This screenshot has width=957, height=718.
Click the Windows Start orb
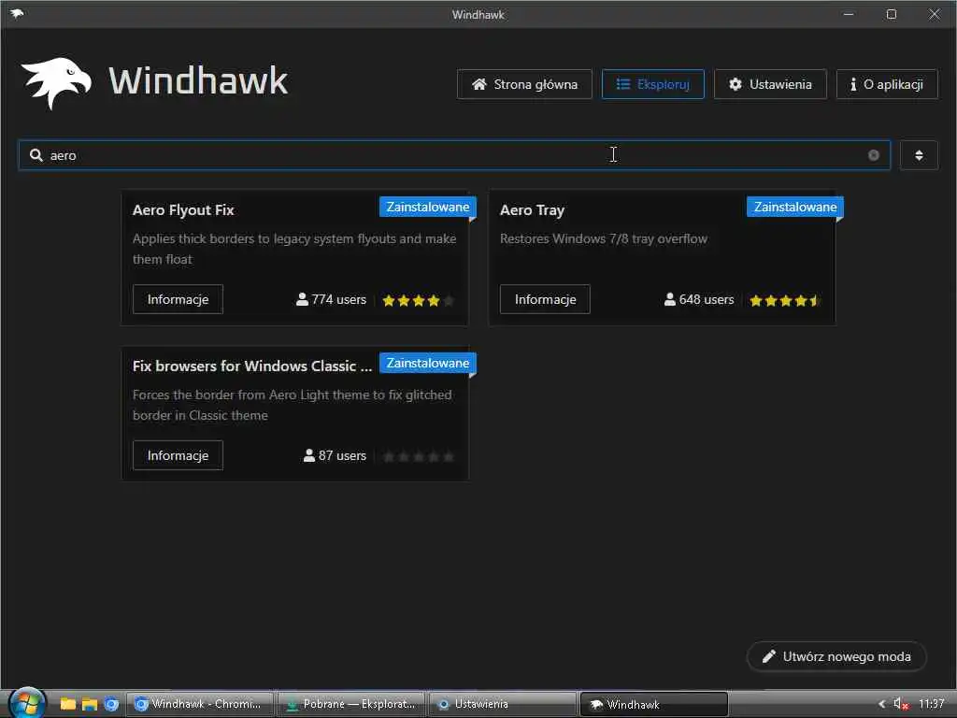click(27, 703)
